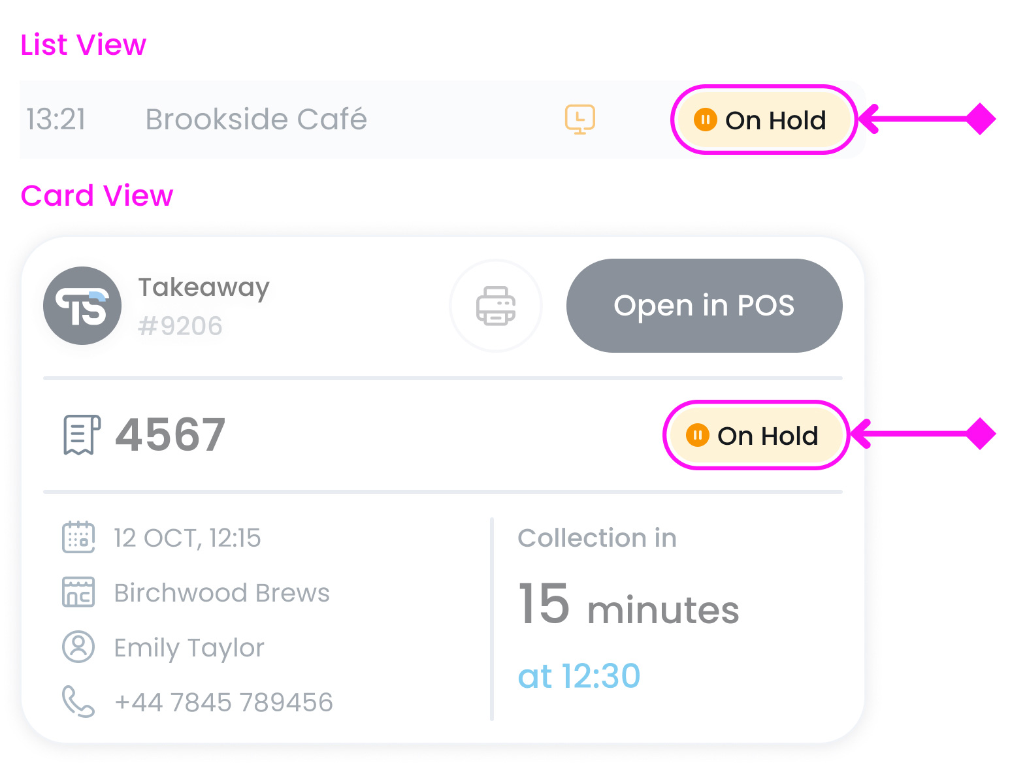Image resolution: width=1027 pixels, height=776 pixels.
Task: Click the collection time link at 12:30
Action: point(579,676)
